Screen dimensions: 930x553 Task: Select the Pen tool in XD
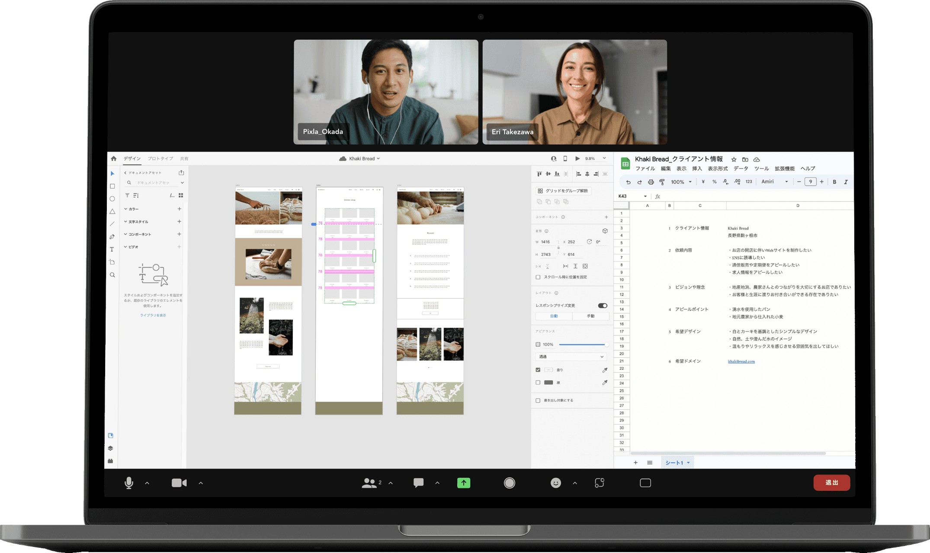point(112,237)
